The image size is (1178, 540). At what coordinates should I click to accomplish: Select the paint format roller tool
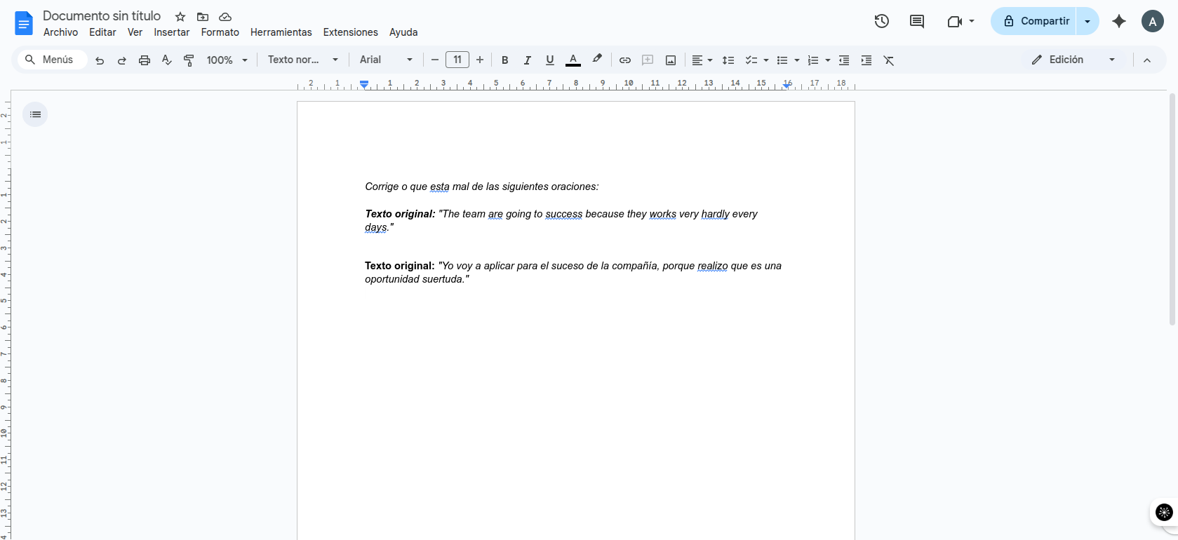[x=189, y=60]
